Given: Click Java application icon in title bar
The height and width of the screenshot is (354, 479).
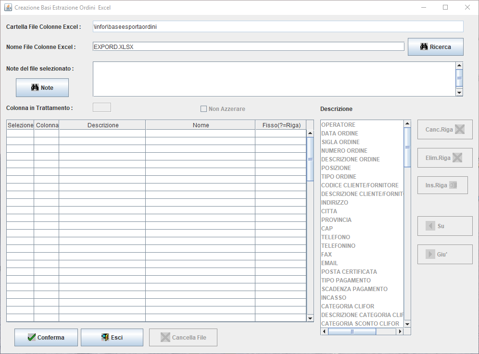Looking at the screenshot, I should [x=8, y=7].
